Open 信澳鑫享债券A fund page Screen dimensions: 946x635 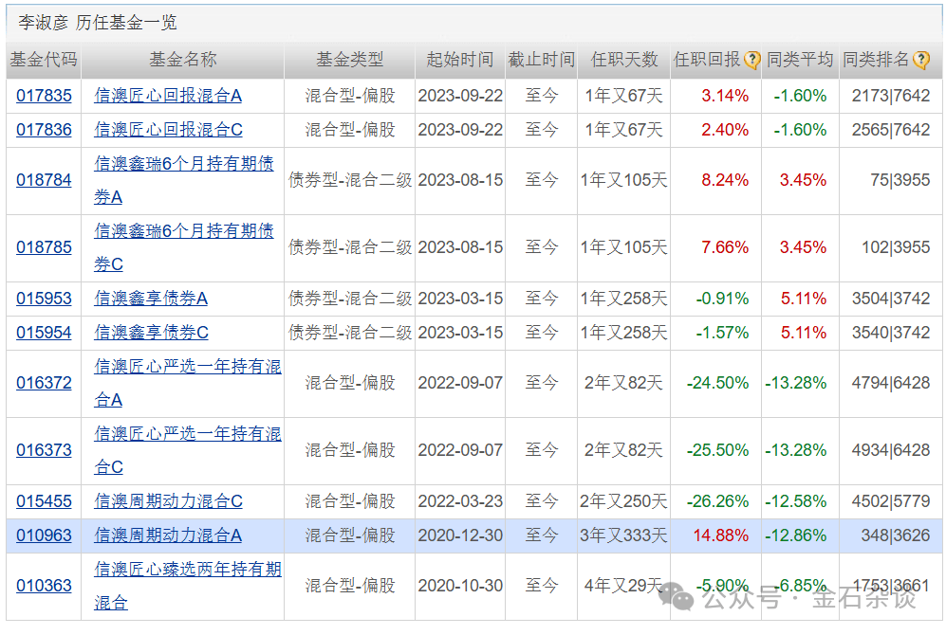[x=151, y=299]
